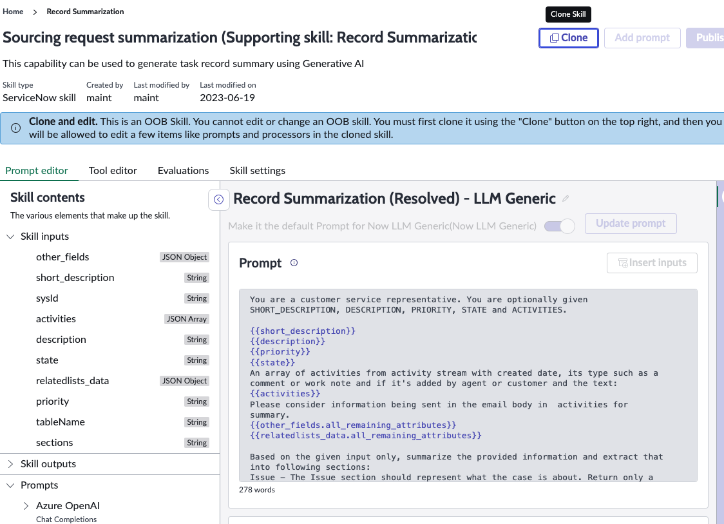Collapse the Skill contents side panel
724x524 pixels.
tap(219, 200)
